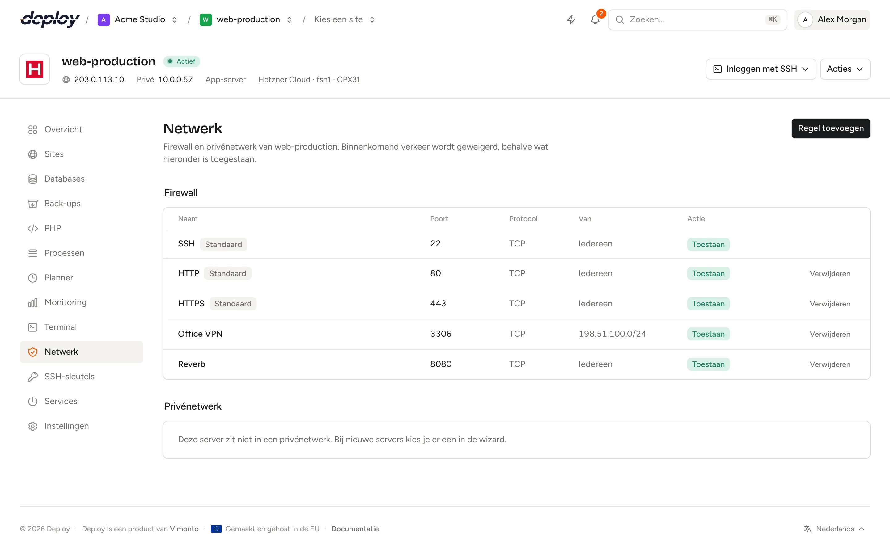Image resolution: width=890 pixels, height=556 pixels.
Task: Open the lightning bolt quick actions icon
Action: 571,19
